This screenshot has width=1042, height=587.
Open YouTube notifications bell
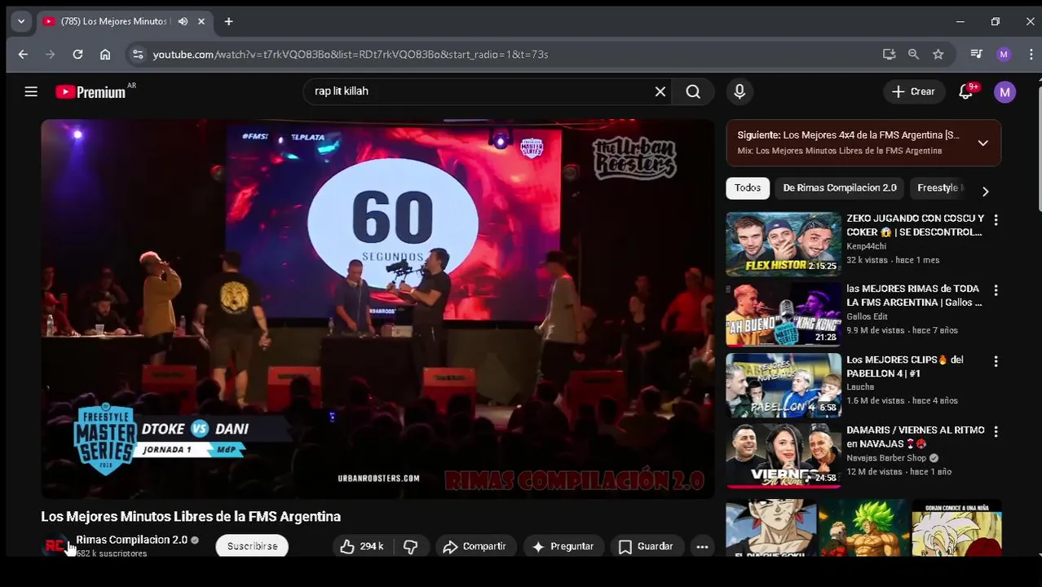pos(966,91)
